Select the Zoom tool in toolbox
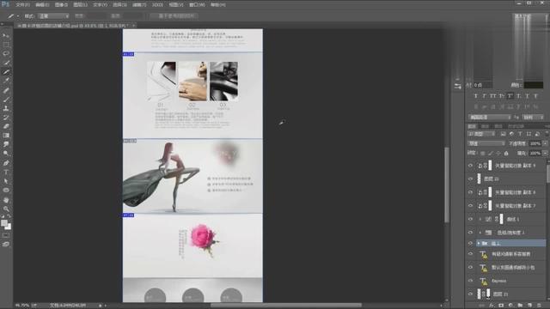Screen dimensions: 550x309 point(6,209)
